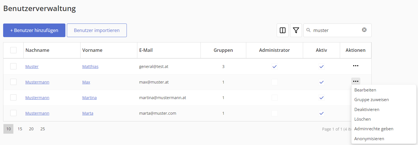Choose Bearbeiten from the context menu
418x145 pixels.
(365, 90)
